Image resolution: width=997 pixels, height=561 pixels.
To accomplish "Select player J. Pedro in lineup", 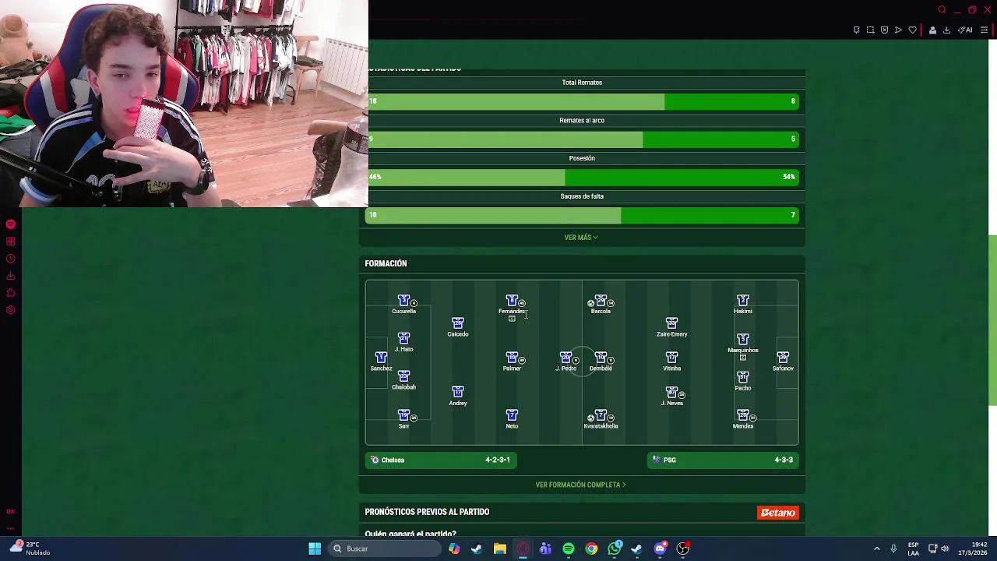I will pos(566,362).
